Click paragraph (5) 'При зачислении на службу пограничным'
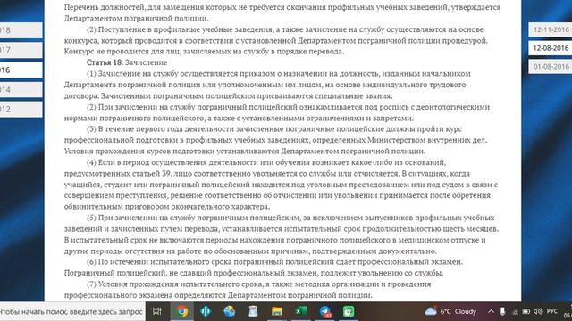This screenshot has width=572, height=321. [x=282, y=235]
